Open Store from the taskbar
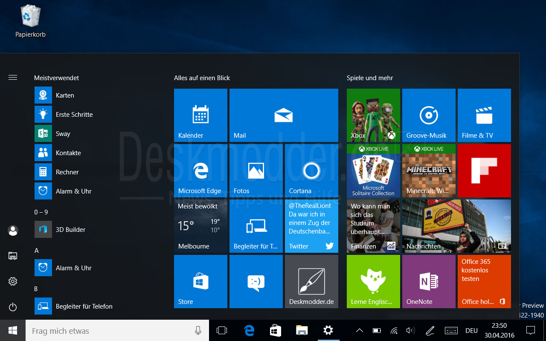The image size is (546, 341). [276, 330]
